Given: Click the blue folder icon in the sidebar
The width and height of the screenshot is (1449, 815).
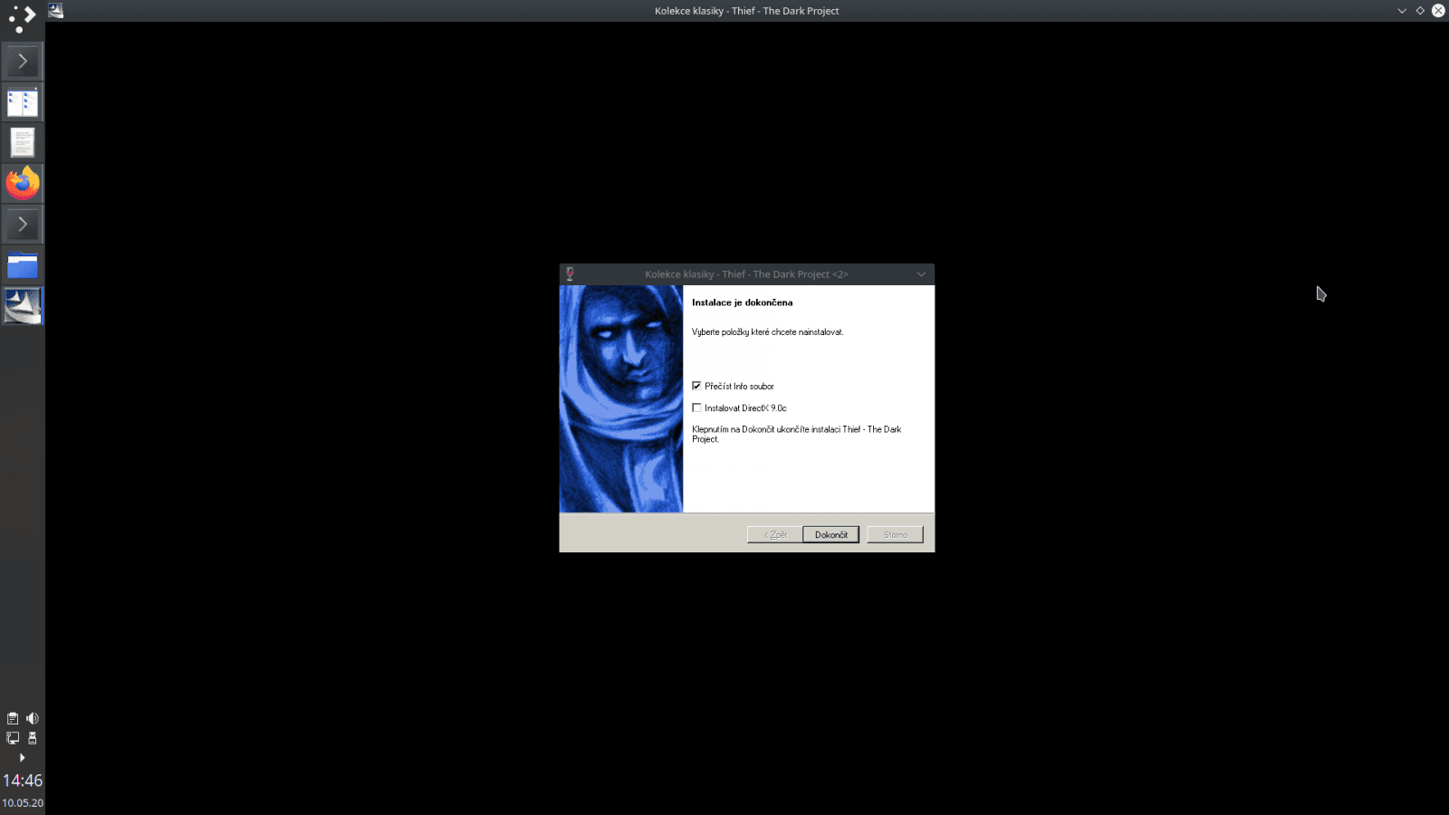Looking at the screenshot, I should [x=22, y=264].
